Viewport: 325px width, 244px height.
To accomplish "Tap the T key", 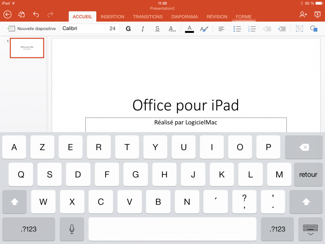I will pyautogui.click(x=127, y=147).
